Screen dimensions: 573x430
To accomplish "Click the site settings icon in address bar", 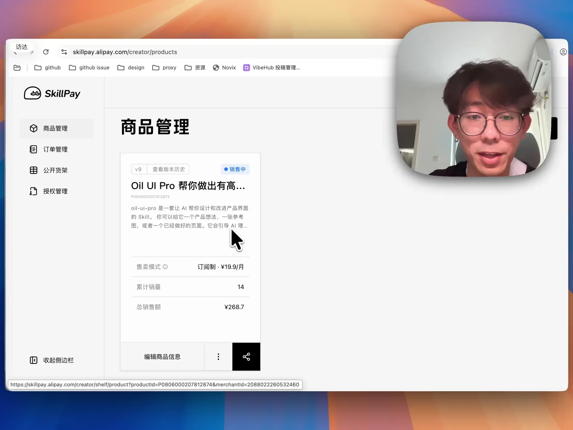I will [64, 52].
